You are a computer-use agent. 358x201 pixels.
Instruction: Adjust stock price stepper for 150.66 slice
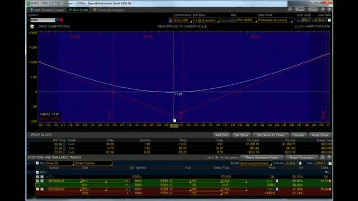point(64,144)
